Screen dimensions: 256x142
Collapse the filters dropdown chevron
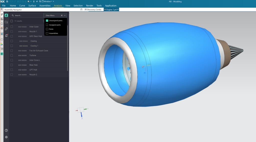pyautogui.click(x=65, y=15)
